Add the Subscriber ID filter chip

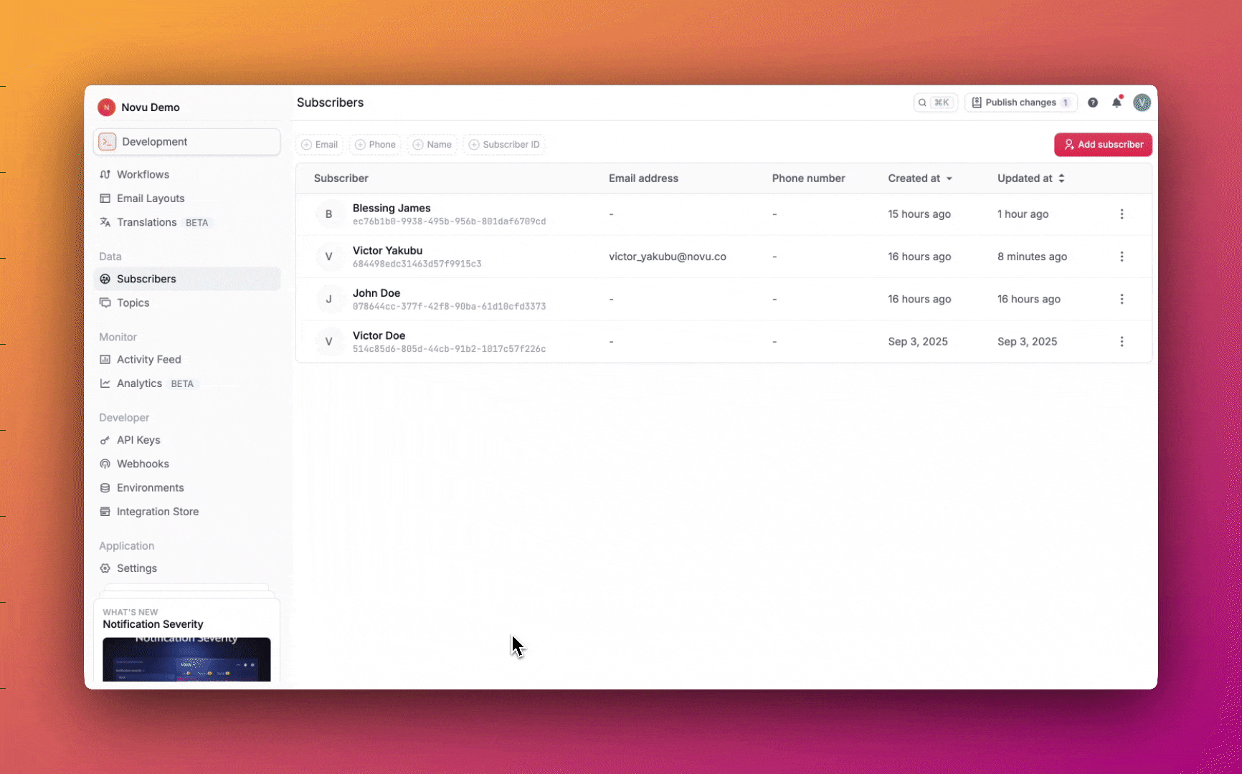504,145
